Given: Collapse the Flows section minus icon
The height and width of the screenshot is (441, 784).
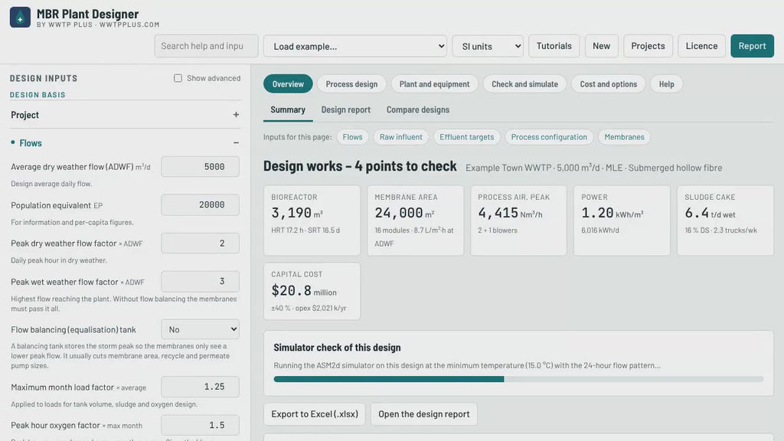Looking at the screenshot, I should tap(236, 143).
